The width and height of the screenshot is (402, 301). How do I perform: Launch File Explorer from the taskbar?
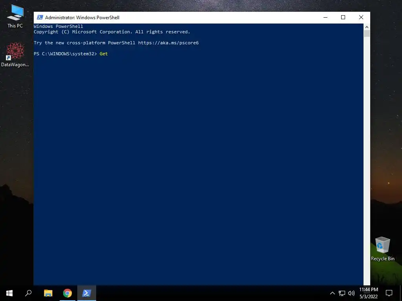(48, 293)
